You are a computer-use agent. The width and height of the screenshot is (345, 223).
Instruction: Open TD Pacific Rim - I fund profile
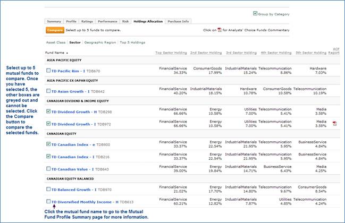(68, 71)
